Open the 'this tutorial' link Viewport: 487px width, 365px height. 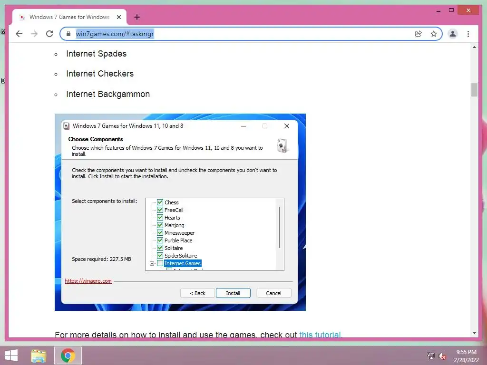(x=320, y=335)
